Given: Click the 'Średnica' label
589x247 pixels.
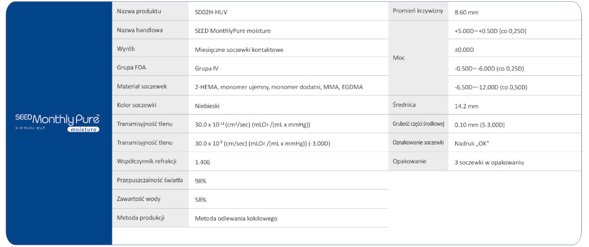Looking at the screenshot, I should pyautogui.click(x=404, y=105).
